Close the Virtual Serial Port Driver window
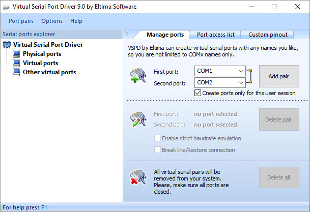310x212 pixels. point(298,7)
